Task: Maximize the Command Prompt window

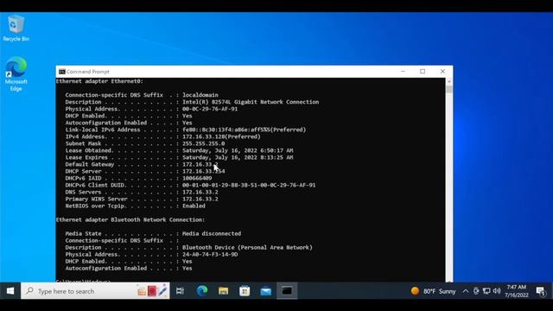Action: [x=423, y=71]
